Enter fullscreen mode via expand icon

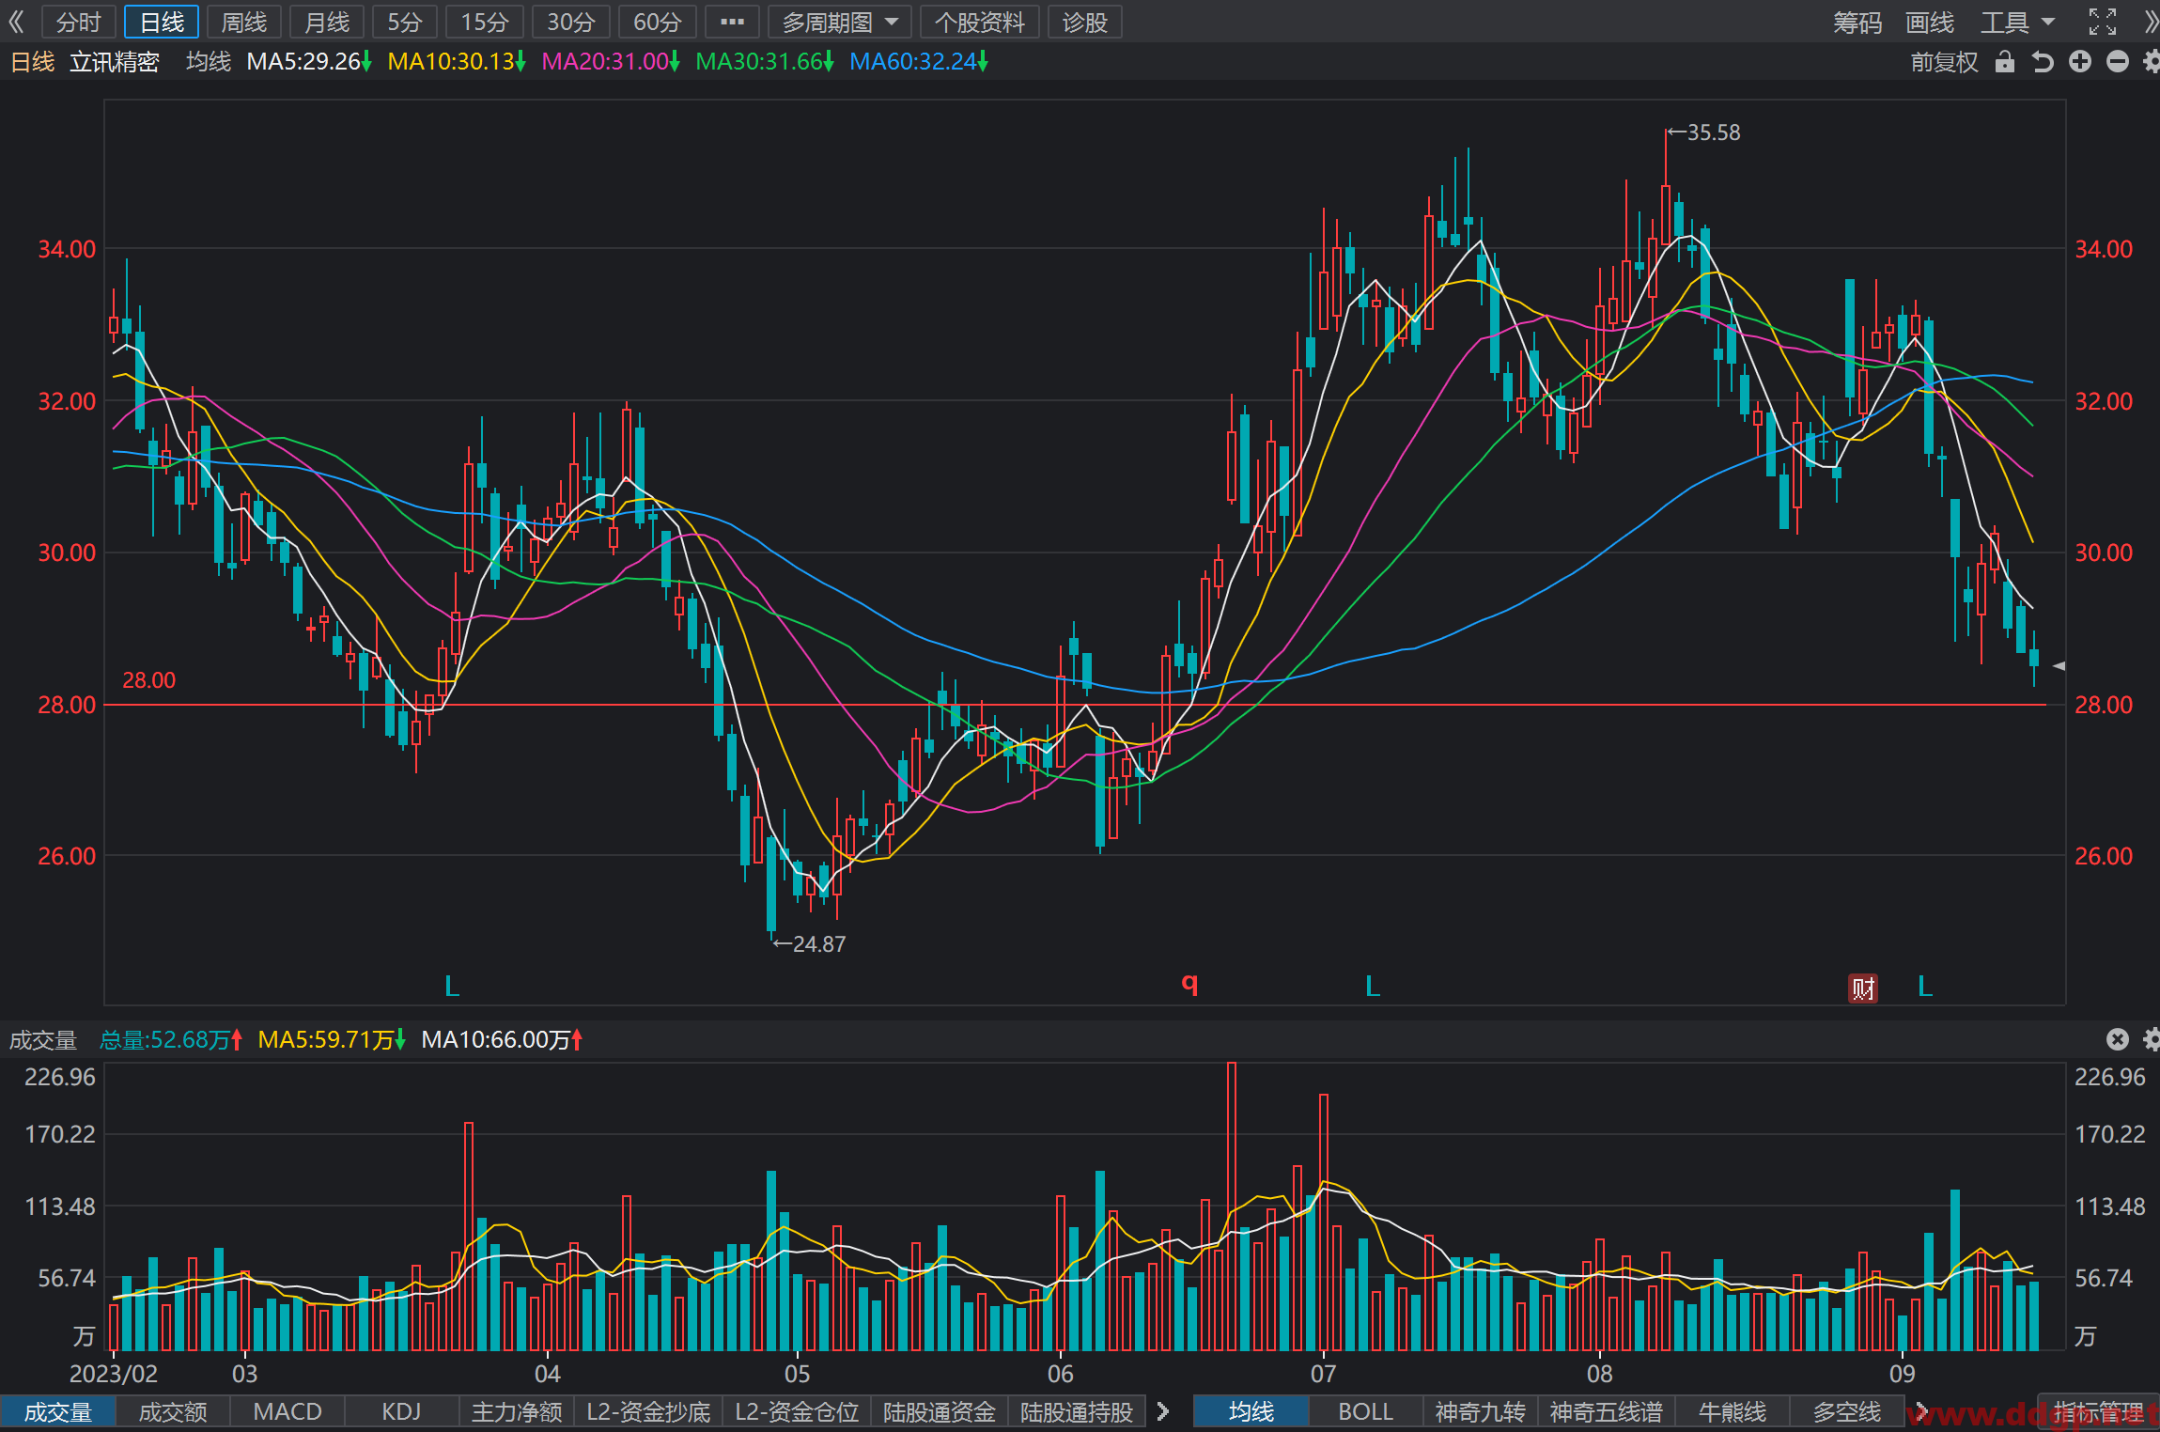coord(2103,22)
